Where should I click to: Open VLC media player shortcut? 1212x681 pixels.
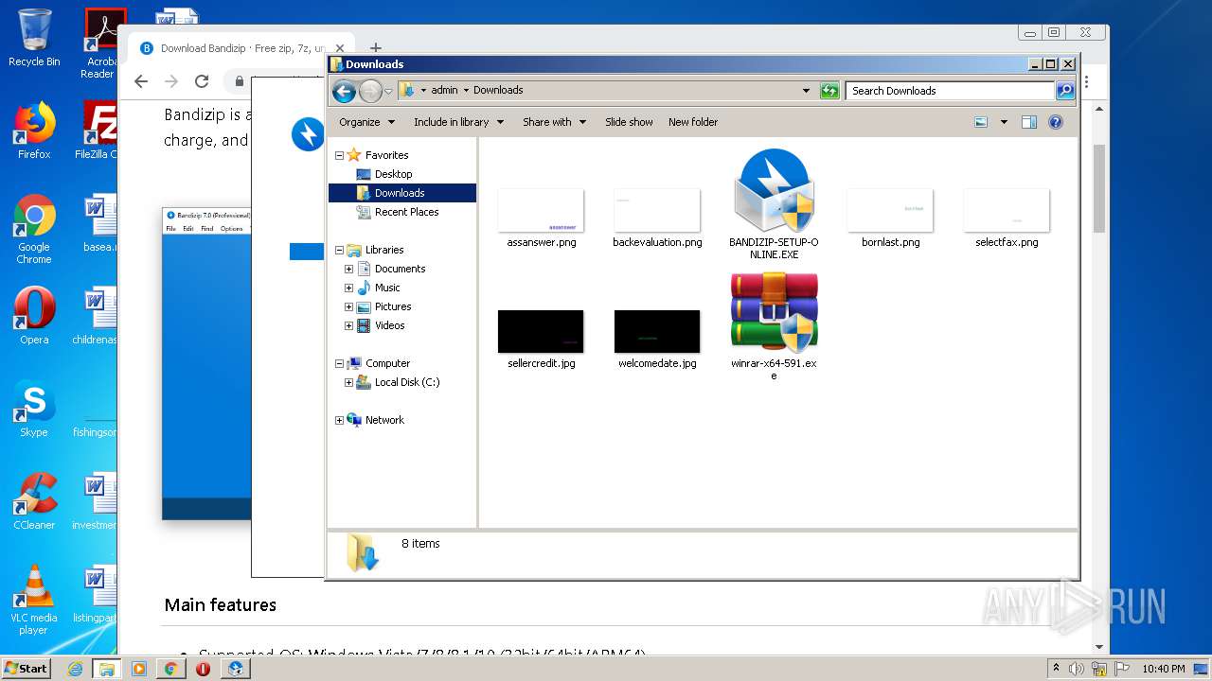pyautogui.click(x=34, y=600)
